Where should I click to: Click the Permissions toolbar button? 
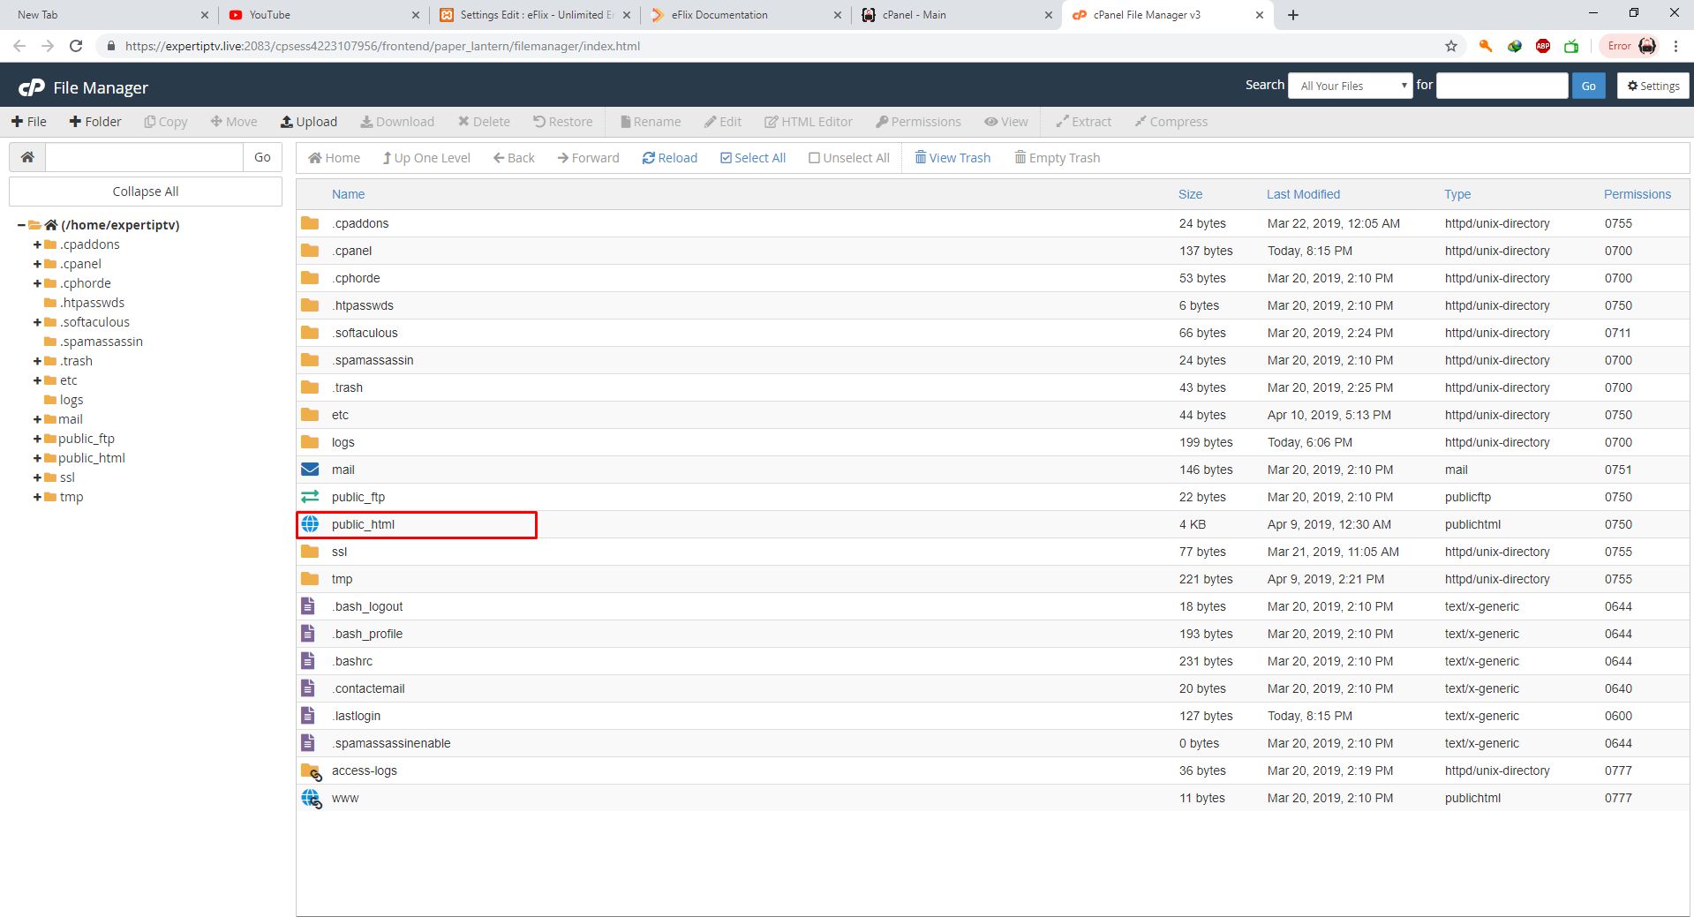[918, 122]
